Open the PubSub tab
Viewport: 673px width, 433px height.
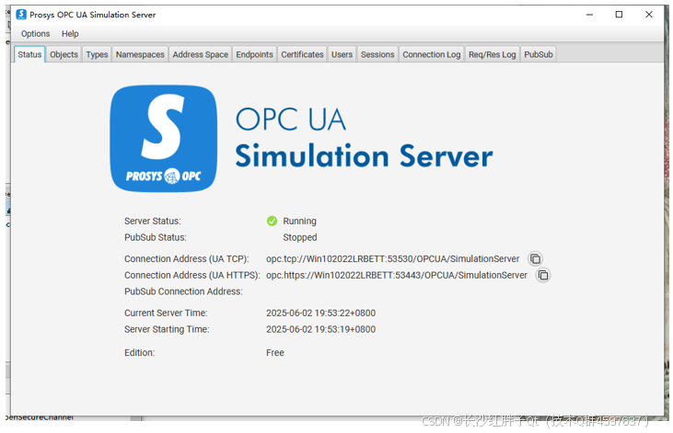[539, 54]
